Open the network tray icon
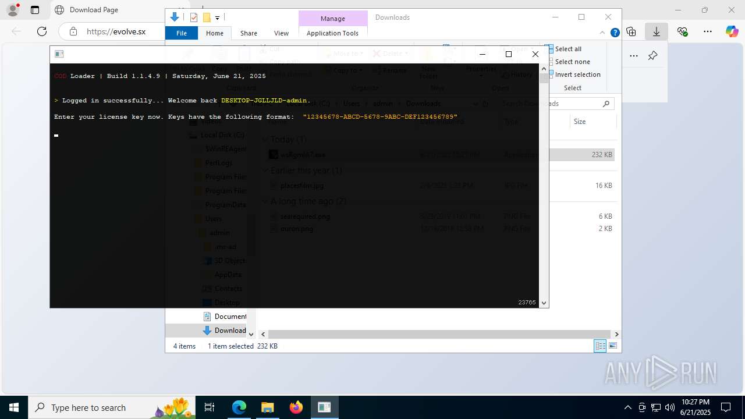745x419 pixels. pyautogui.click(x=656, y=407)
